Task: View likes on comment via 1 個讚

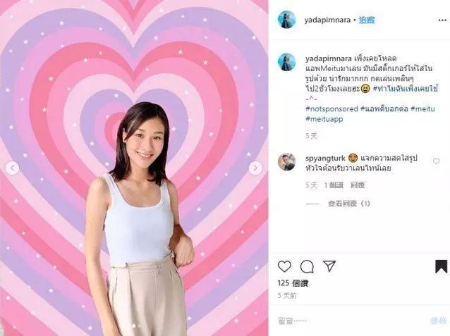Action: [334, 185]
